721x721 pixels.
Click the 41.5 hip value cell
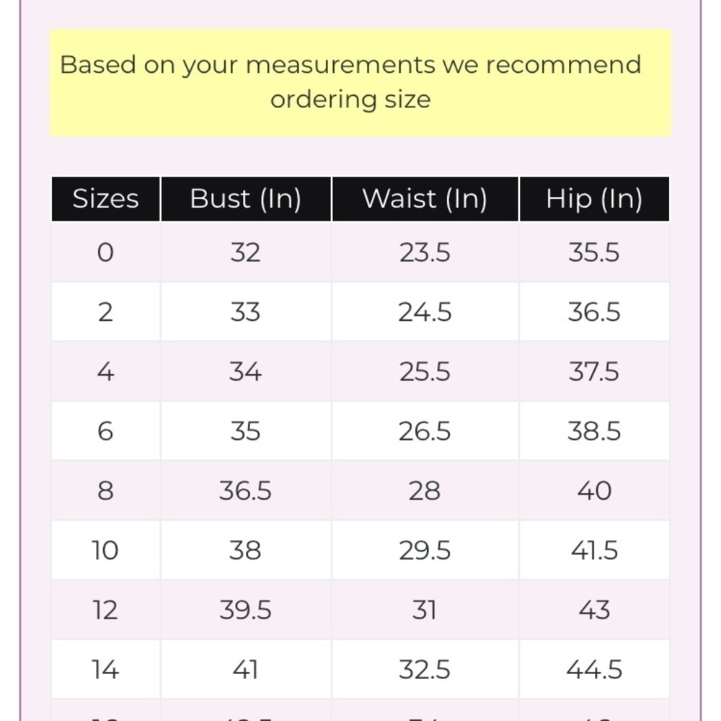(x=595, y=550)
